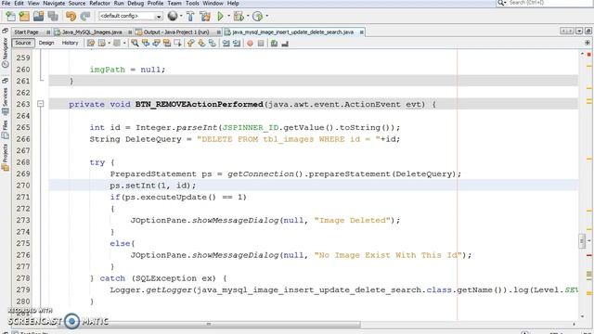Screen dimensions: 594x334
Task: Open the Projects side panel
Action: (x=5, y=157)
